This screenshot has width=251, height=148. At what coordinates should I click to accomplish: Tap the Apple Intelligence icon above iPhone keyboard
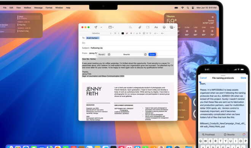[244, 135]
